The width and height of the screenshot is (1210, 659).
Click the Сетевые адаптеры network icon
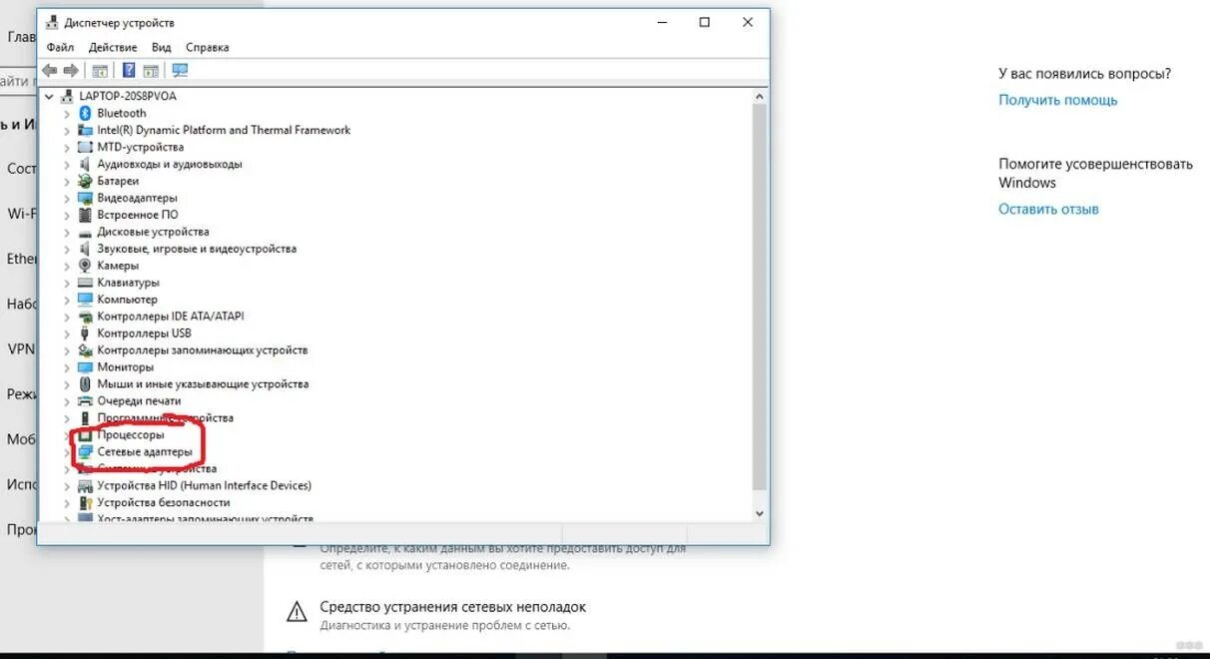(86, 451)
